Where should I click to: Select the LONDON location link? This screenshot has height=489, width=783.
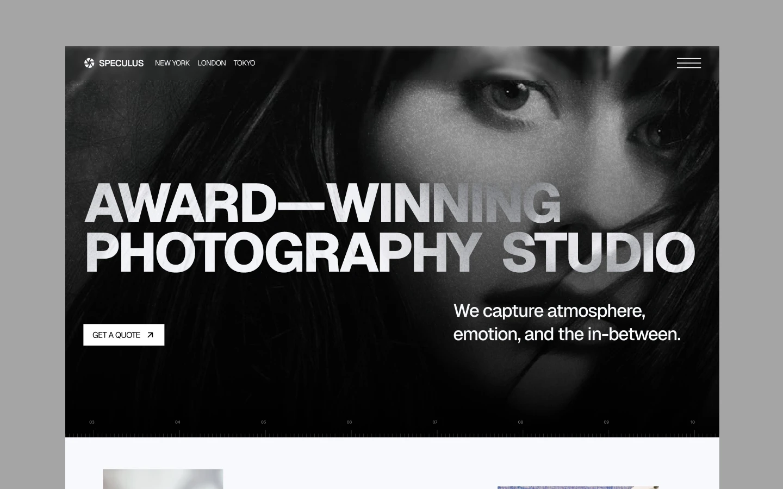coord(212,63)
